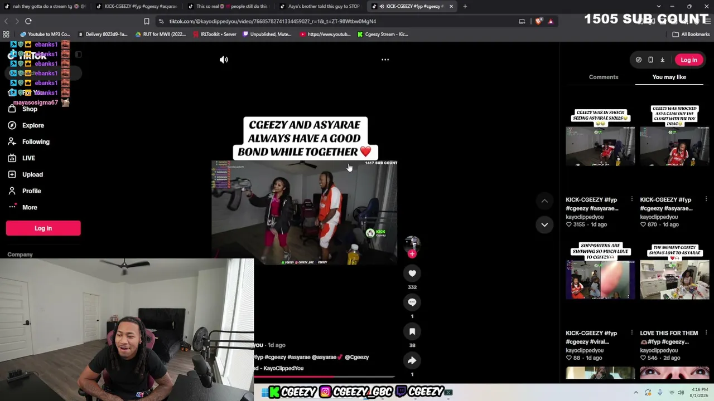Open the Shop icon in the sidebar
This screenshot has width=714, height=401.
point(12,109)
